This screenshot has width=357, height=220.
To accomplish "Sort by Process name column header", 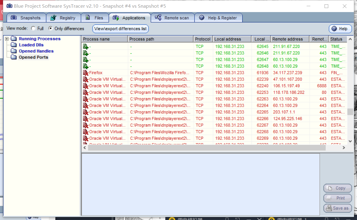I will click(x=105, y=39).
